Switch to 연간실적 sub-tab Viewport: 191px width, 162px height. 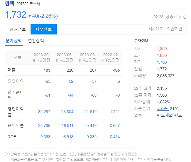(36, 41)
